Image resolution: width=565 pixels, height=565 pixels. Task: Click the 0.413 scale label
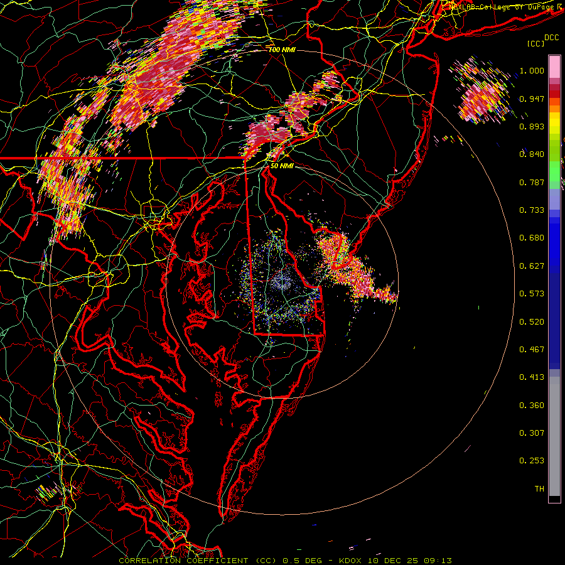coord(532,377)
